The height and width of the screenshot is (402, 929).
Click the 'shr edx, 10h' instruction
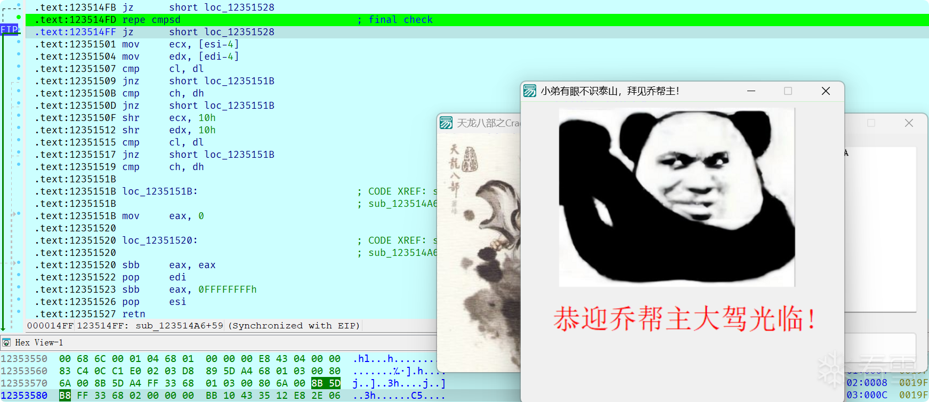coord(169,130)
